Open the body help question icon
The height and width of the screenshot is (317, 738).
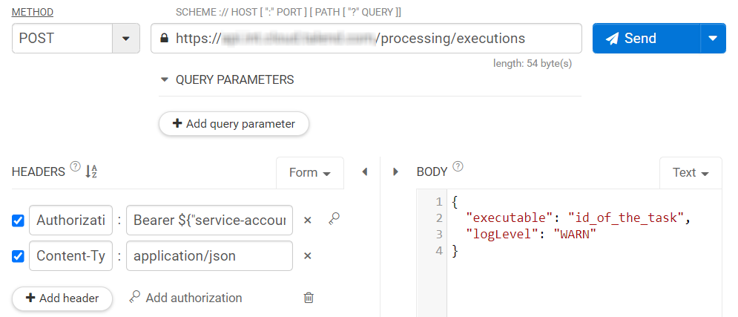click(458, 166)
